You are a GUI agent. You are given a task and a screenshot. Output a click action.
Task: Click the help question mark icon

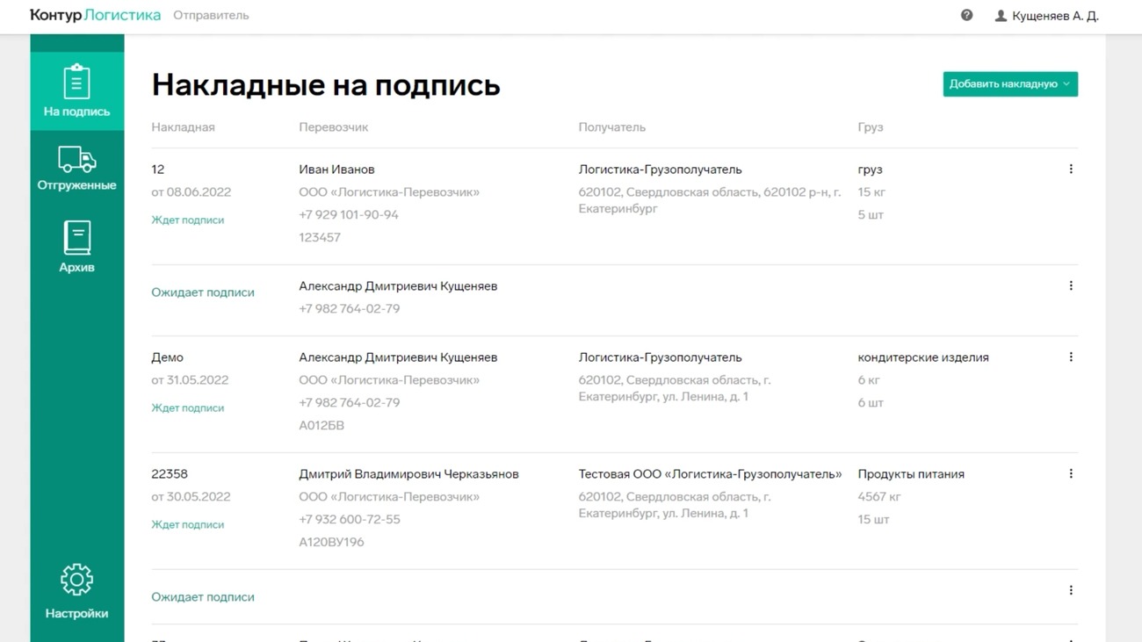966,15
